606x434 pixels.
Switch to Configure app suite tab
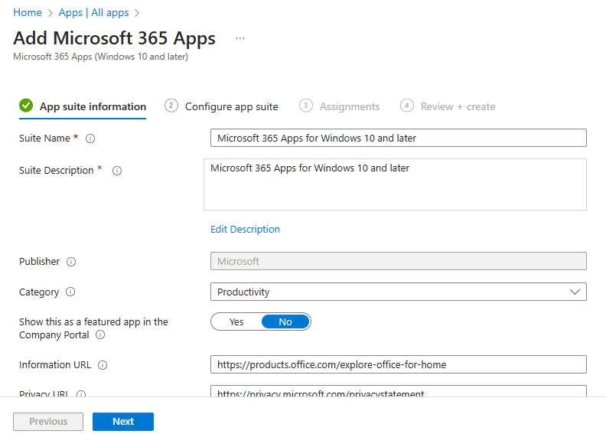point(231,106)
